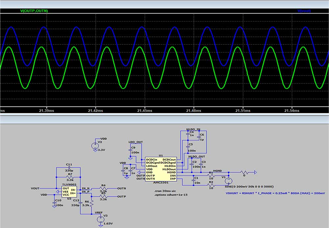Click the 21.45ms time axis label
The height and width of the screenshot is (228, 329).
coord(144,111)
